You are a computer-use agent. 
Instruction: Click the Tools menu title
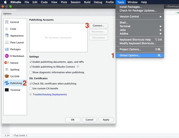(121, 2)
